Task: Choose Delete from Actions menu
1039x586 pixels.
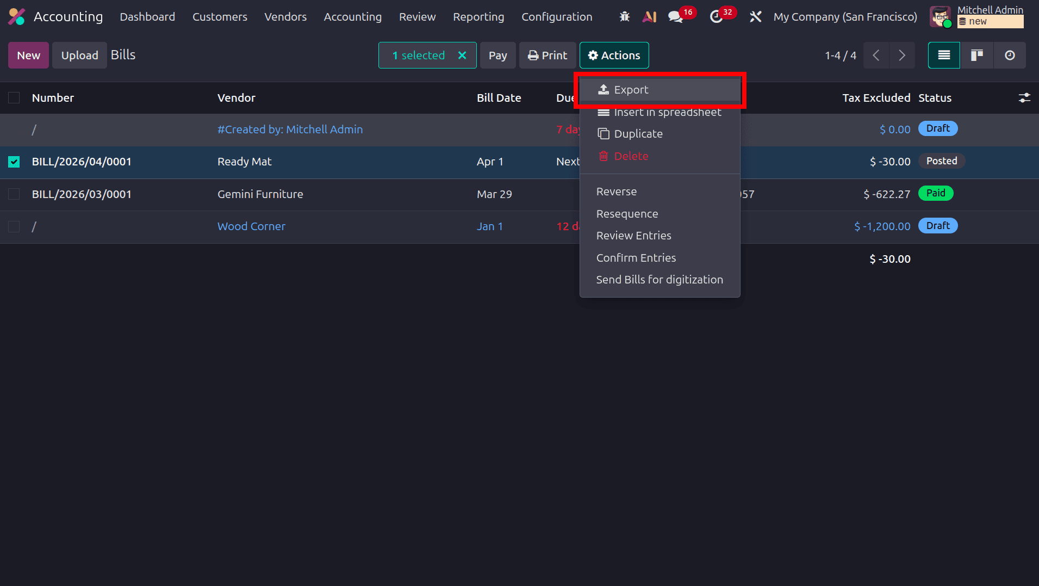Action: [x=660, y=156]
